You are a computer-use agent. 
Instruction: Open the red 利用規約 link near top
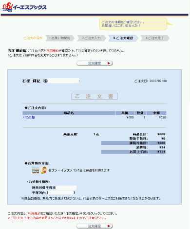pyautogui.click(x=53, y=51)
